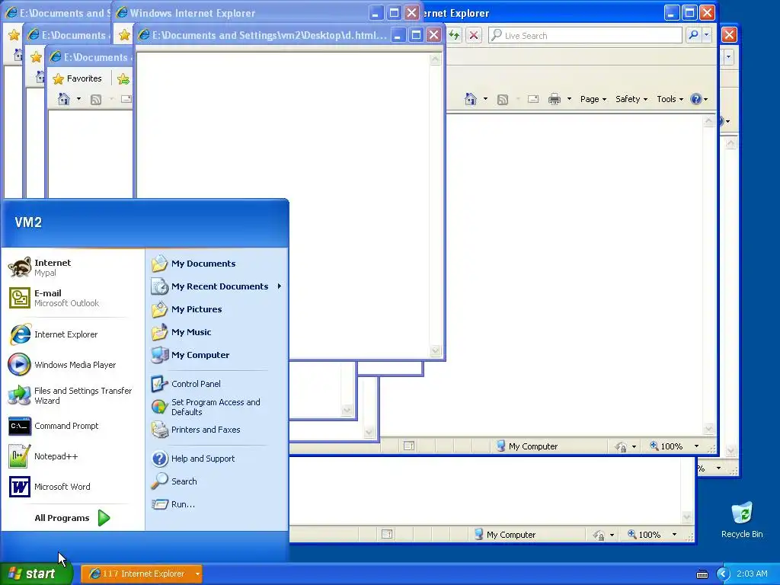The width and height of the screenshot is (780, 585).
Task: Click My Computer zone in lower status bar
Action: pyautogui.click(x=505, y=535)
